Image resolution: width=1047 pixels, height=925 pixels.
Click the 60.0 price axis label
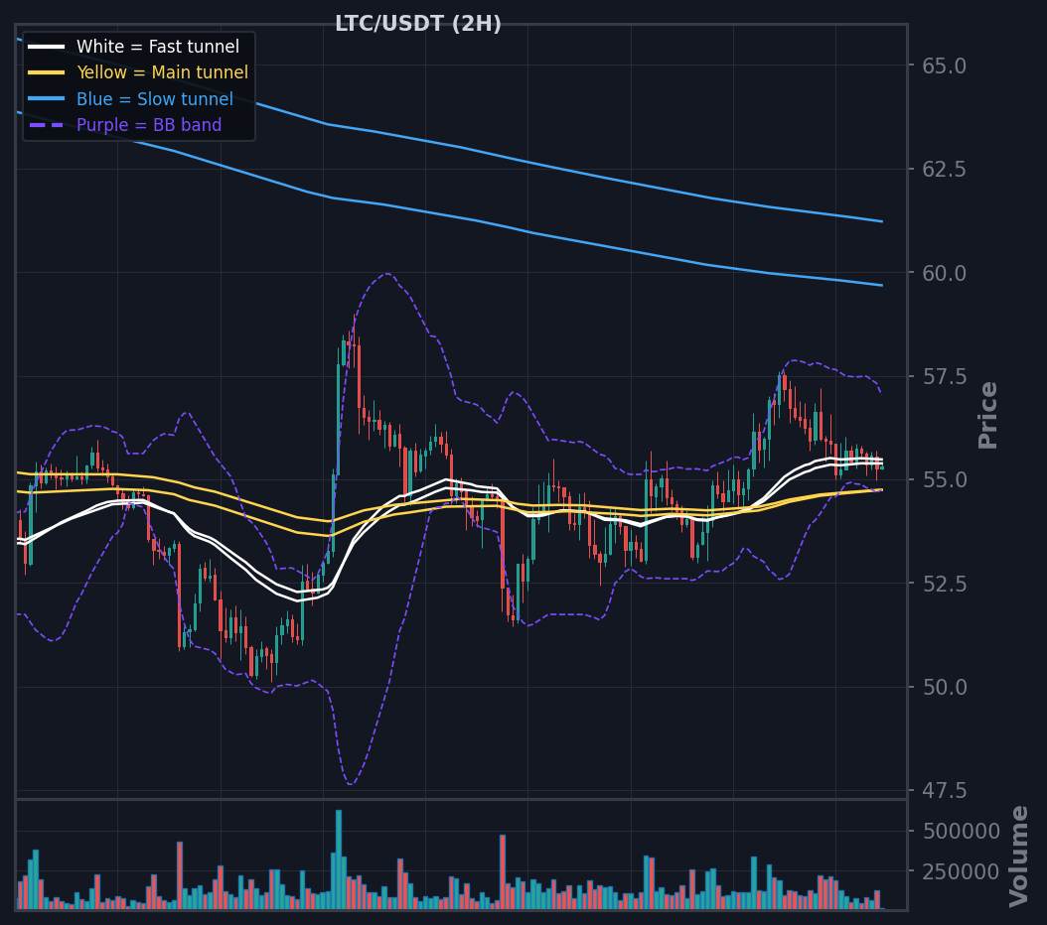[x=944, y=273]
